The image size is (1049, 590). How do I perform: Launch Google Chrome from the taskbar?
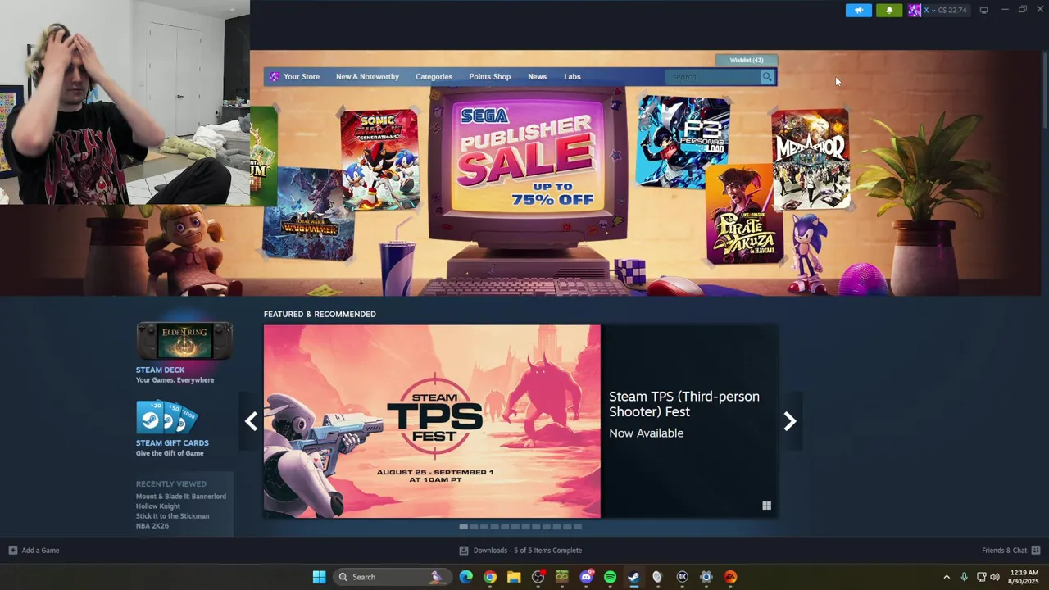tap(489, 577)
